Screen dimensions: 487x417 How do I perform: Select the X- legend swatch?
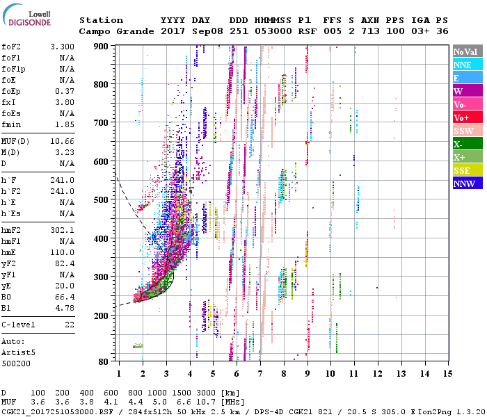pyautogui.click(x=468, y=144)
